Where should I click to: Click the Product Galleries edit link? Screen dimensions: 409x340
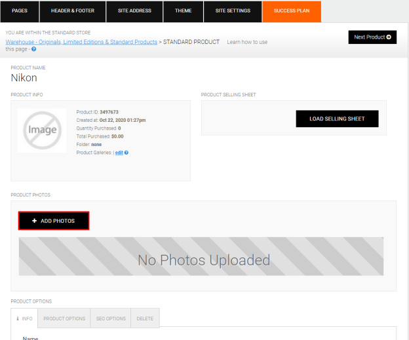(119, 153)
